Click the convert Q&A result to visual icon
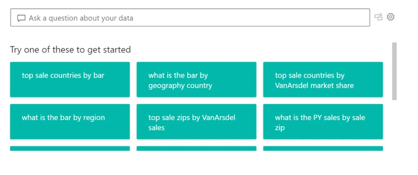Screen dimensions: 418x175 (x=378, y=17)
